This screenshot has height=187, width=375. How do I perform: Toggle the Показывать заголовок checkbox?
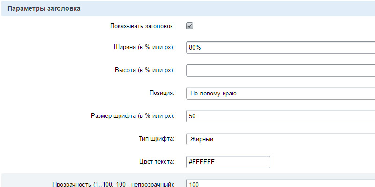[x=190, y=26]
